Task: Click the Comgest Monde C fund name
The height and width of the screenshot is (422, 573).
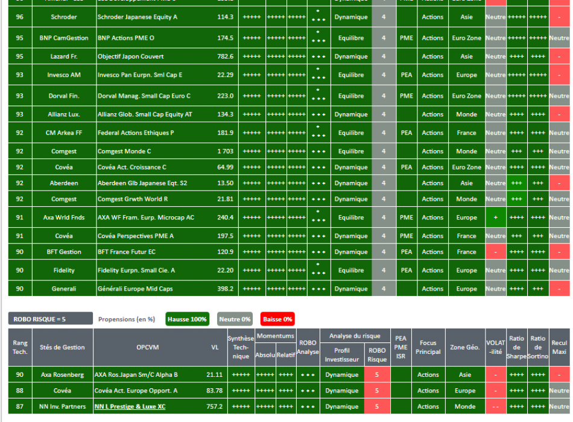Action: pos(124,151)
